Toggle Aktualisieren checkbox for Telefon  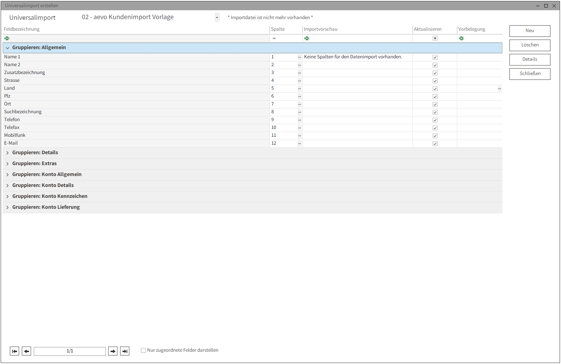point(435,120)
